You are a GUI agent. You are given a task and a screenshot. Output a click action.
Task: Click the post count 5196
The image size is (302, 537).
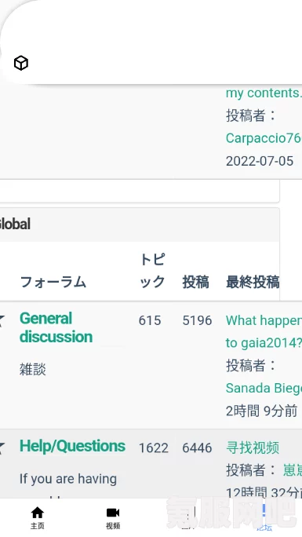click(197, 320)
